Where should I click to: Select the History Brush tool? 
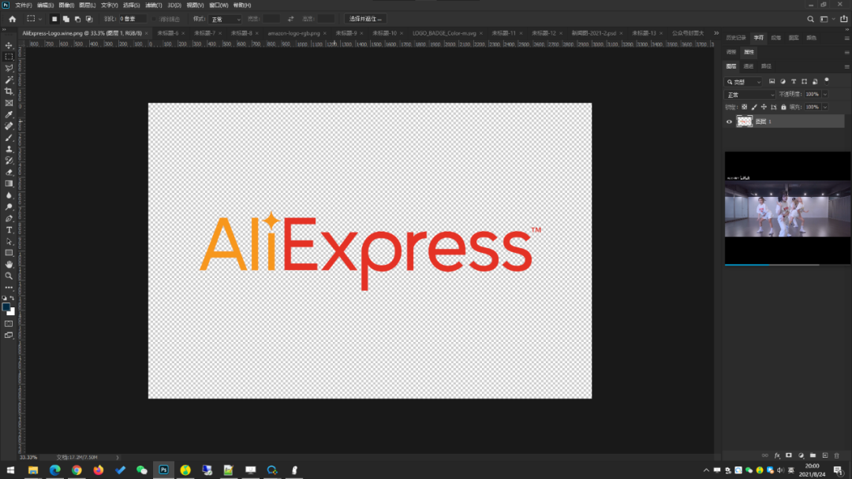pos(9,161)
